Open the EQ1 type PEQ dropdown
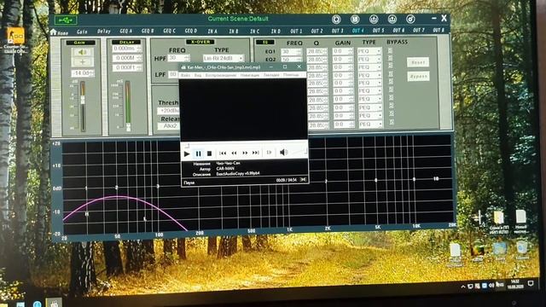546x307 pixels. pos(369,51)
